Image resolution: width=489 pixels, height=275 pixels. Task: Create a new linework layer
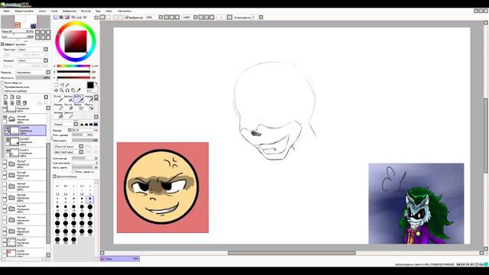pos(12,97)
